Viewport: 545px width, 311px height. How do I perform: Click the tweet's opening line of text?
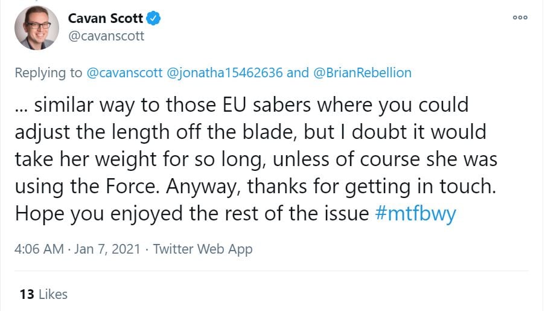pos(241,104)
